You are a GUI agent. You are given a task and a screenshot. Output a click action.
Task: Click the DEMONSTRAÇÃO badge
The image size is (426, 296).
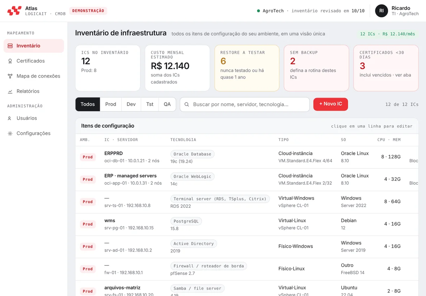(x=88, y=10)
